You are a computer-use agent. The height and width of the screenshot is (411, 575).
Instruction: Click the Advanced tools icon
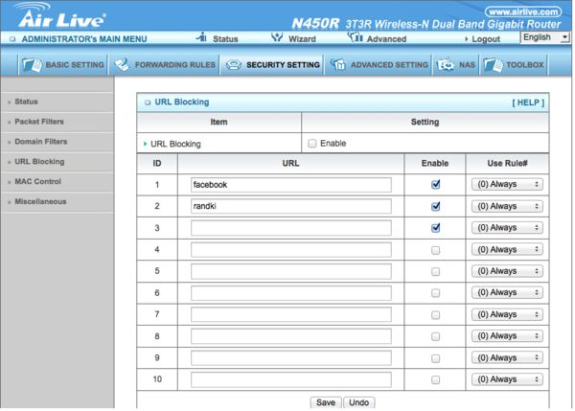click(355, 37)
